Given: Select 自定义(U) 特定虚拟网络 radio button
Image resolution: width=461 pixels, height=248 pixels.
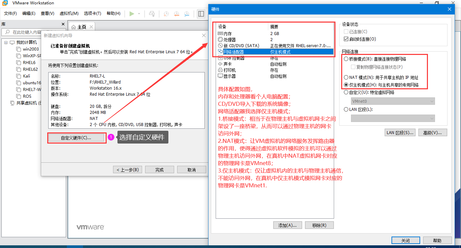Looking at the screenshot, I should click(346, 92).
